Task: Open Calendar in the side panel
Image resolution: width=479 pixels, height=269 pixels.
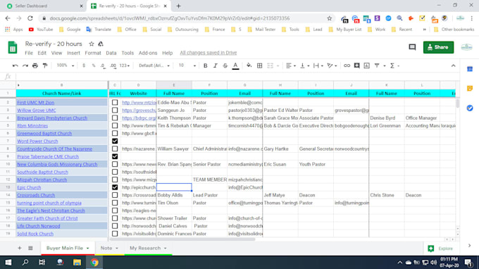Action: pos(470,69)
